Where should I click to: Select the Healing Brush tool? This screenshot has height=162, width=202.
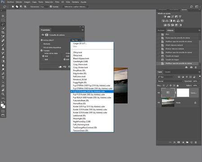[3, 40]
